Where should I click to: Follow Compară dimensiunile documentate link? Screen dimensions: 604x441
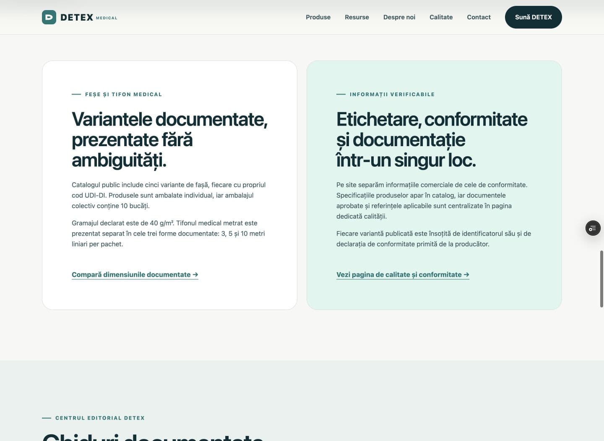(x=135, y=275)
